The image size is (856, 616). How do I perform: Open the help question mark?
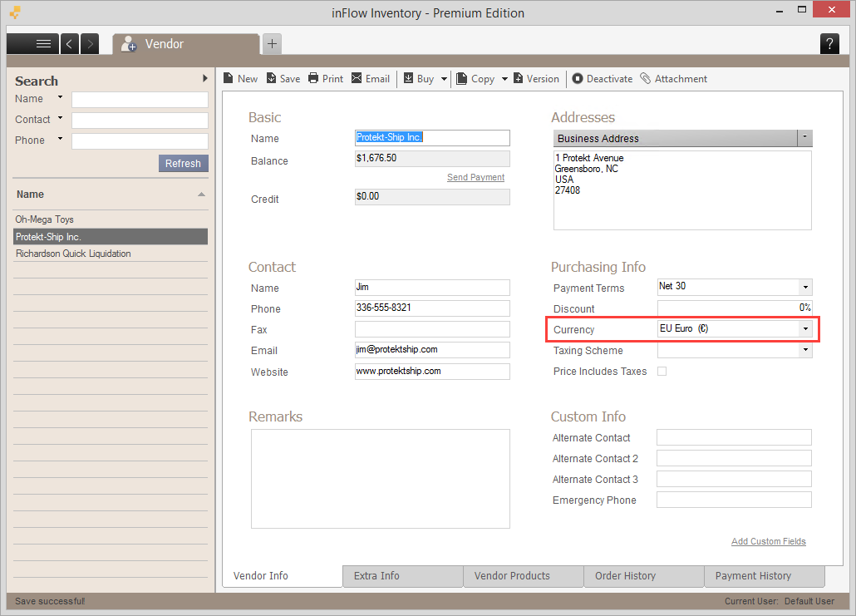click(829, 44)
